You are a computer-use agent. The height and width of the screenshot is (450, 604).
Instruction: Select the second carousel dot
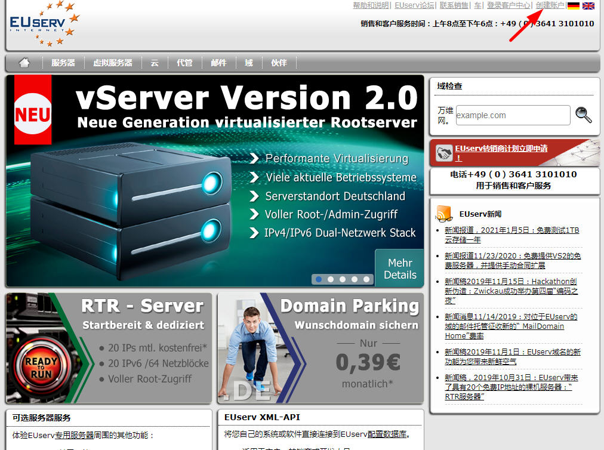tap(331, 279)
